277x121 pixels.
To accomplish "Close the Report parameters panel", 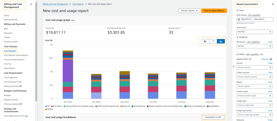I will (x=273, y=4).
